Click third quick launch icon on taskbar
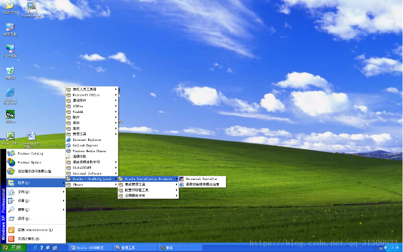403x252 pixels. [x=48, y=248]
